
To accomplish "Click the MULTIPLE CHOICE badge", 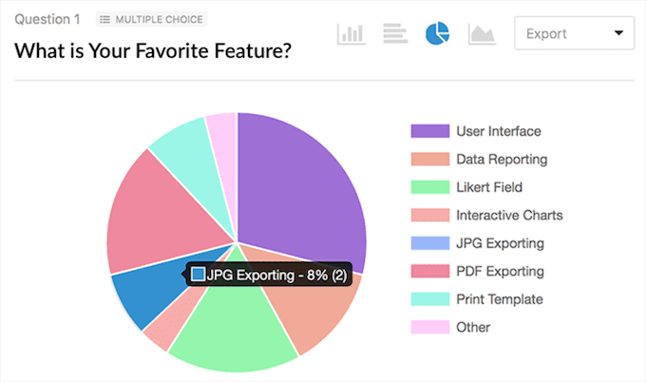I will tap(152, 19).
